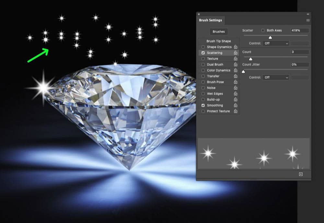Toggle lock icon for Smoothing
The width and height of the screenshot is (324, 223).
[x=235, y=105]
